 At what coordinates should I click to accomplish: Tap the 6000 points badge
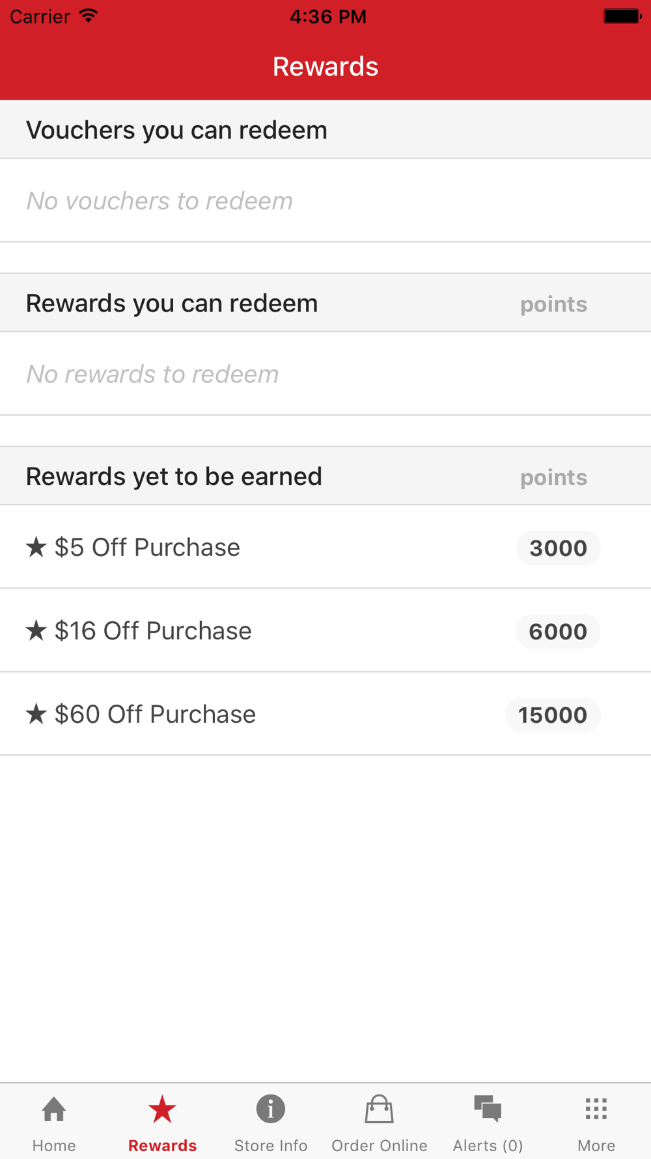tap(558, 632)
